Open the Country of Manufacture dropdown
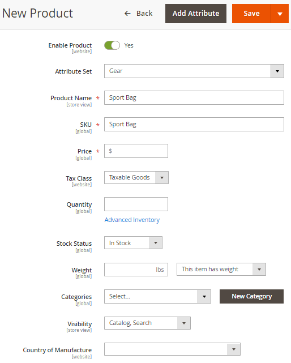The image size is (291, 363). tap(172, 349)
